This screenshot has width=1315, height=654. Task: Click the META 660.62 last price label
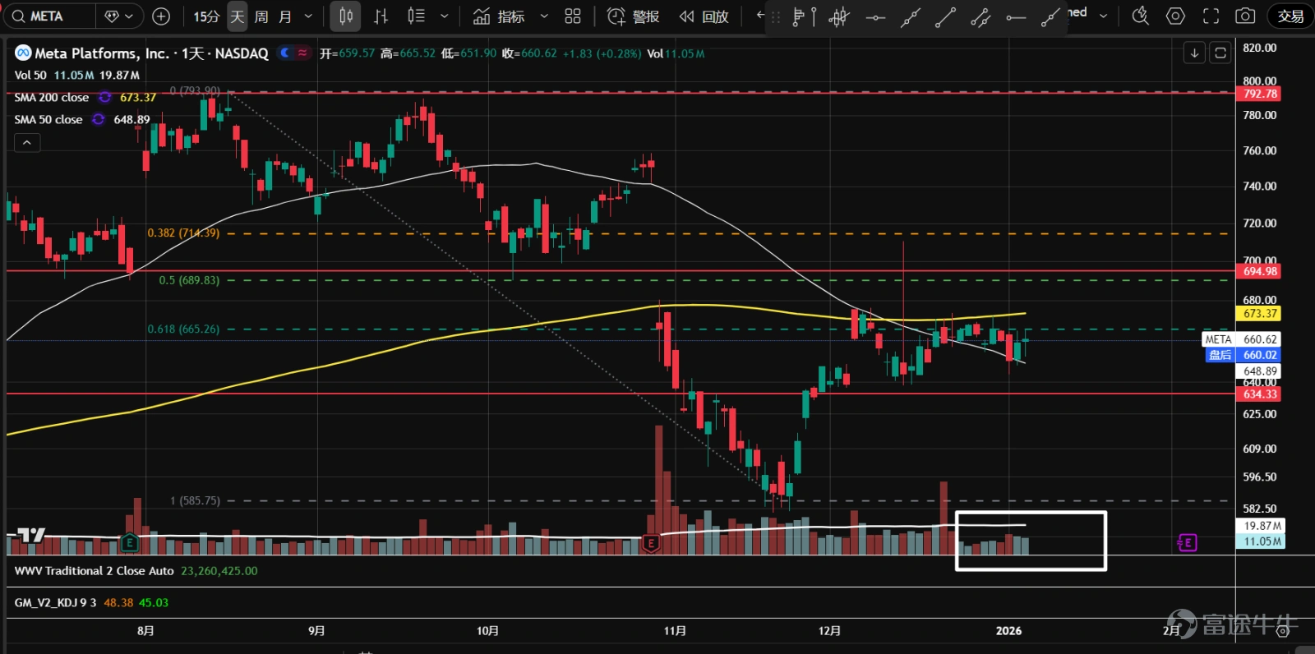click(x=1241, y=339)
